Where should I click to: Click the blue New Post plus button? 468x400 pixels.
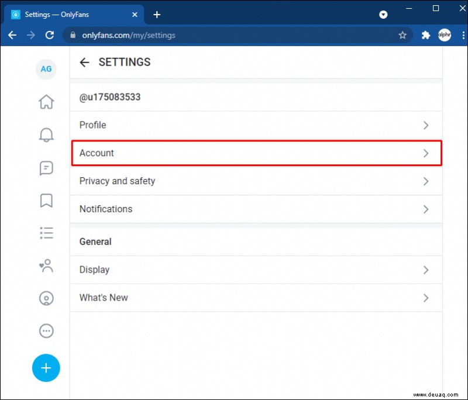pos(46,368)
